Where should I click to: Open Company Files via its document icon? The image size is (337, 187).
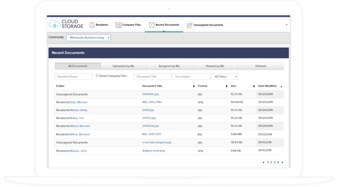[x=119, y=25]
